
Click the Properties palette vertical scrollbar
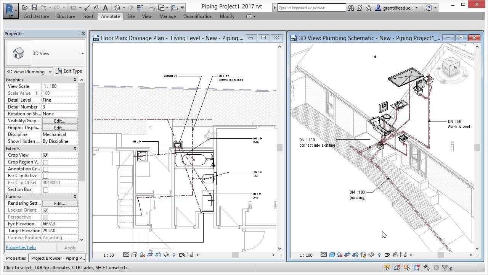pos(82,160)
